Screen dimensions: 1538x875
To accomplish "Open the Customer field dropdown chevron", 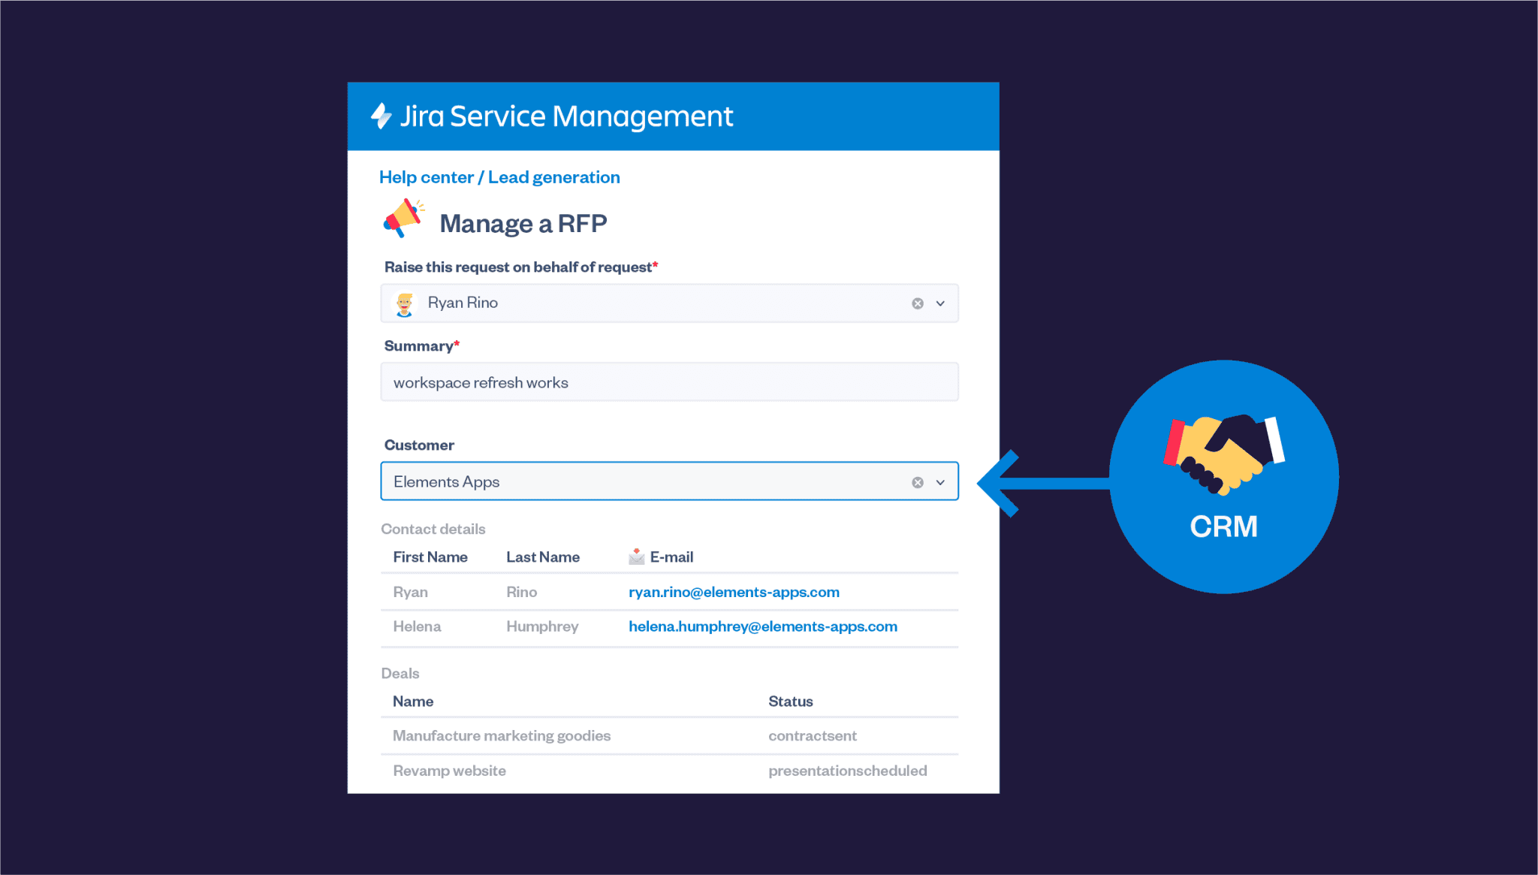I will pos(939,481).
